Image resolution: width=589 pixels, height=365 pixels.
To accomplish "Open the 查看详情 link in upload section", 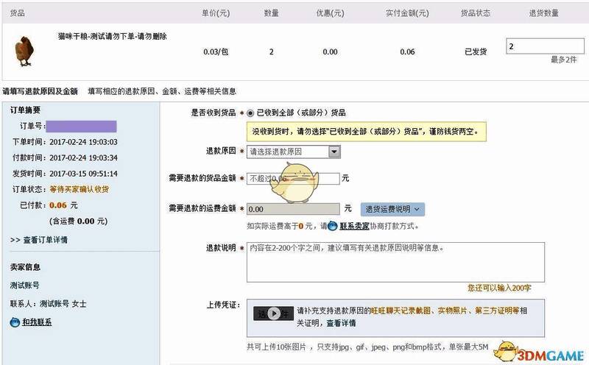I will pos(341,323).
